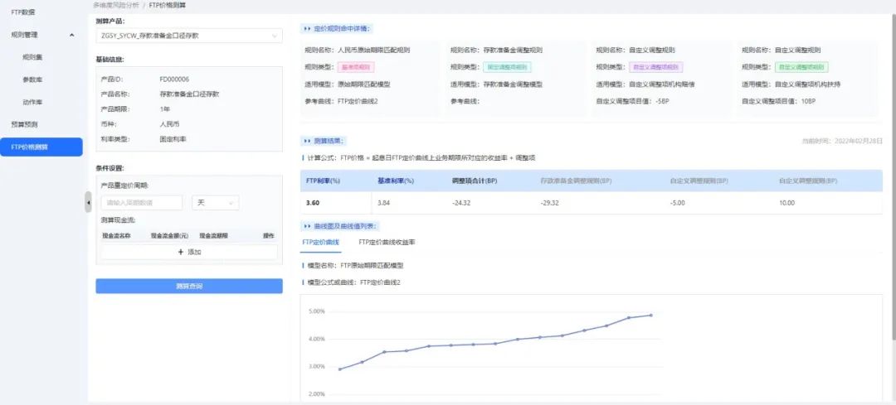Click the value -29.32 in the results row
Viewport: 896px width, 405px height.
click(x=550, y=202)
